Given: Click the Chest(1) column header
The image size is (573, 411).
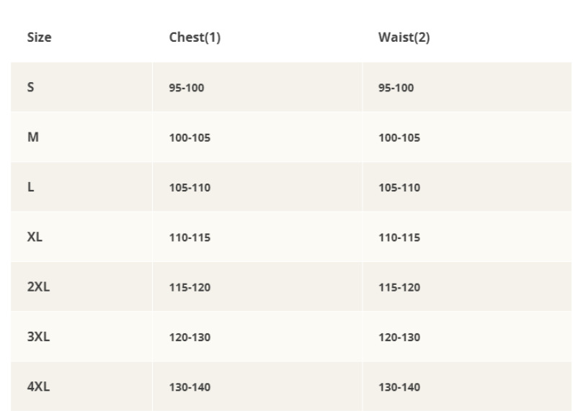Looking at the screenshot, I should 194,37.
